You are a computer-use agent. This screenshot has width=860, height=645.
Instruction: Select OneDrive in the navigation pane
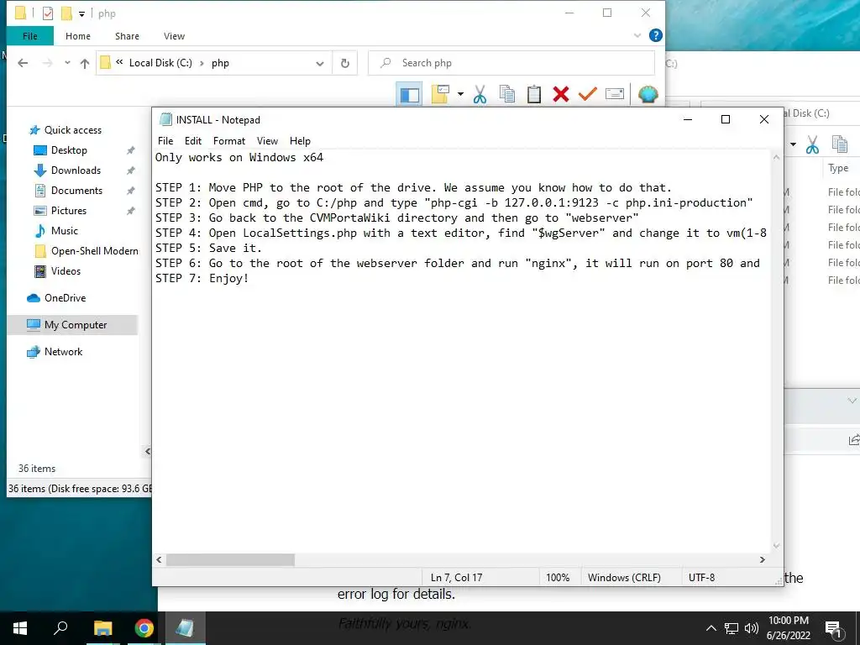[x=65, y=298]
